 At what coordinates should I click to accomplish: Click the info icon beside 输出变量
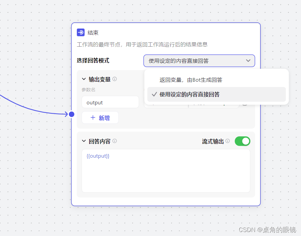(115, 79)
